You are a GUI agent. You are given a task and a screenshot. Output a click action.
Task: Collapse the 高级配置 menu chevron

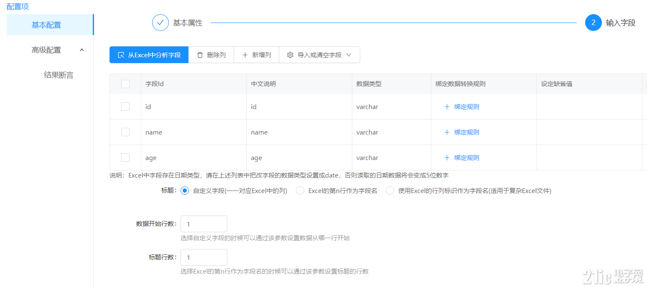pyautogui.click(x=82, y=50)
